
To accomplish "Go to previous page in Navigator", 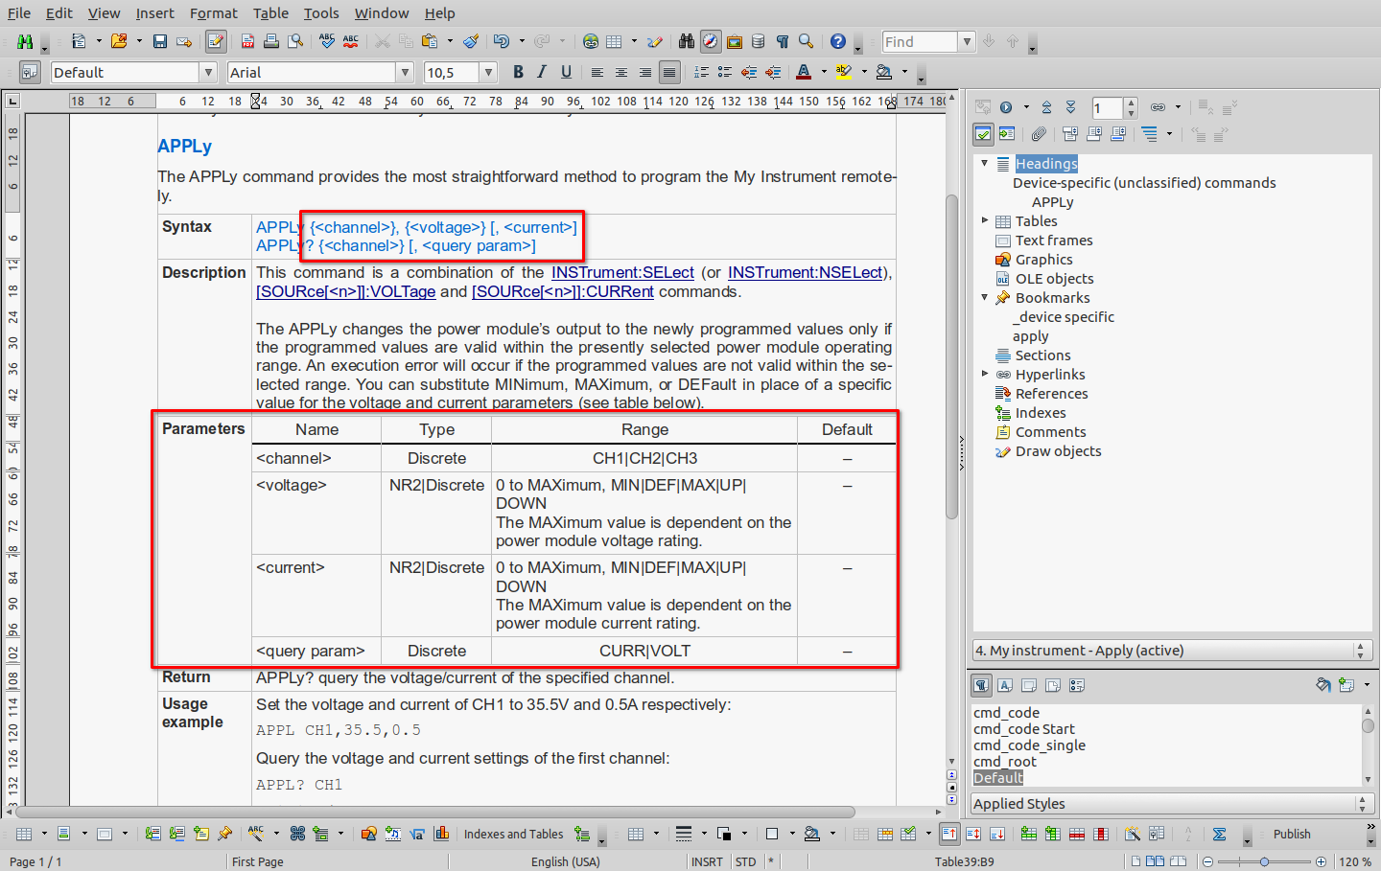I will tap(1046, 107).
